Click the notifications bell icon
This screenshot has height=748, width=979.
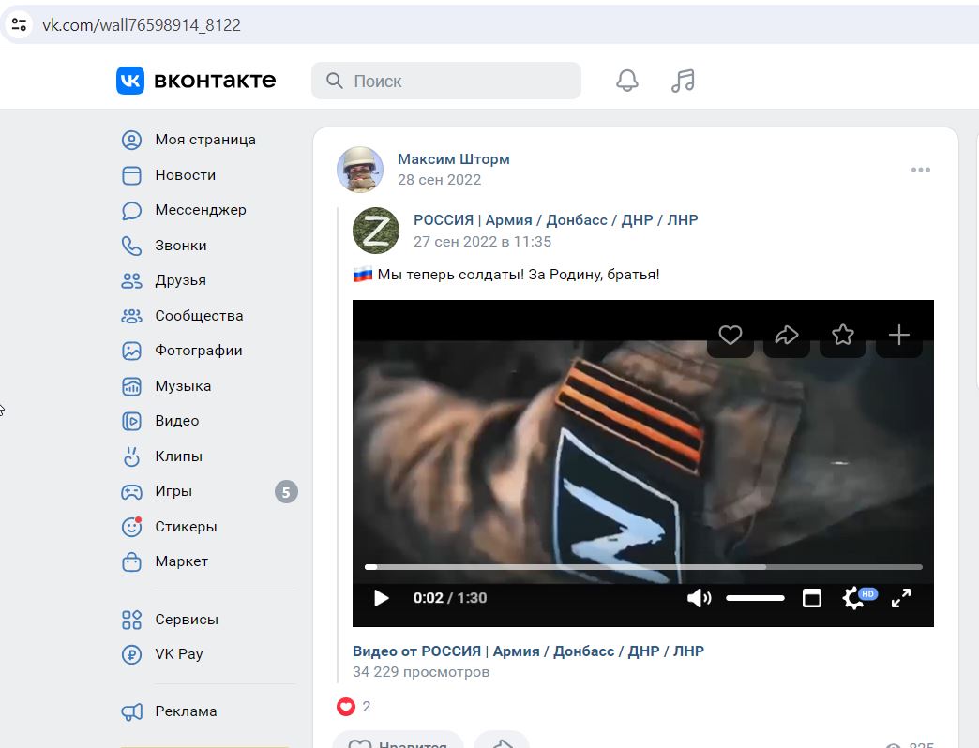(626, 82)
